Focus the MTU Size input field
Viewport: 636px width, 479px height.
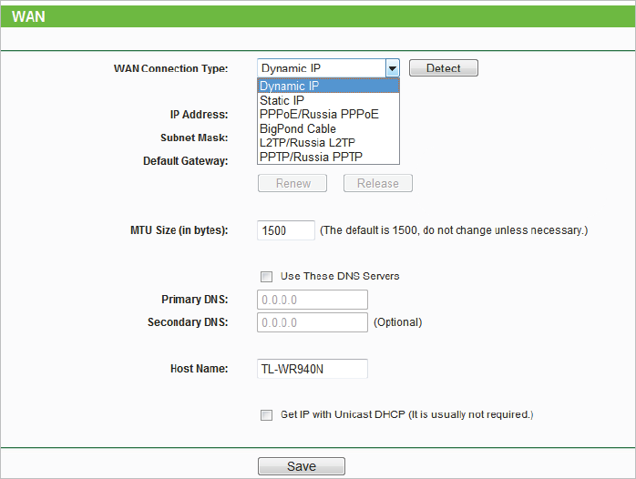(286, 230)
